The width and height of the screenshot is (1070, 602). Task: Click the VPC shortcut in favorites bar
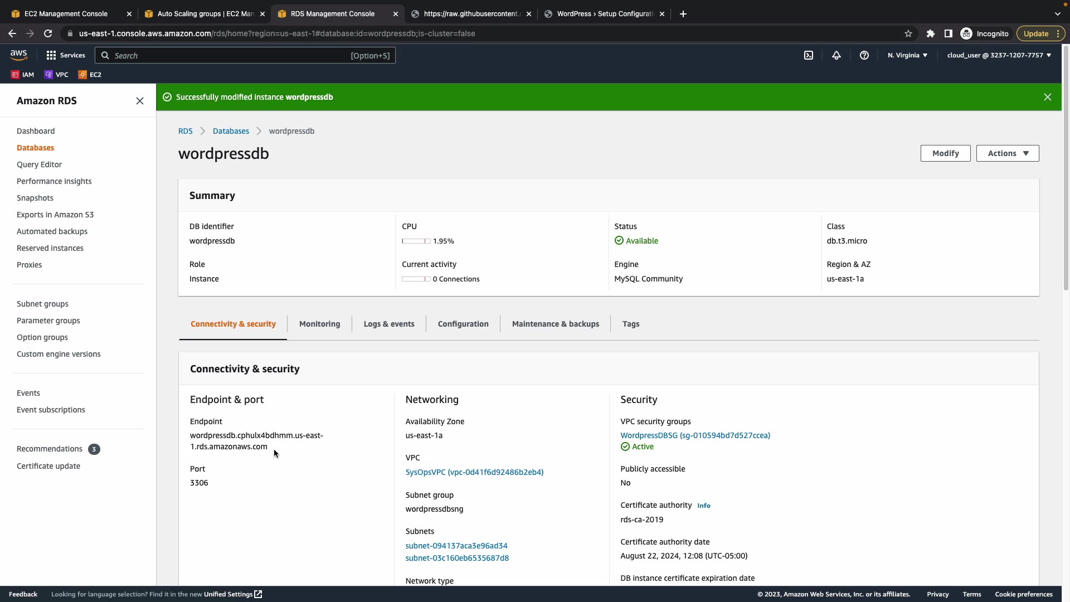pos(56,75)
